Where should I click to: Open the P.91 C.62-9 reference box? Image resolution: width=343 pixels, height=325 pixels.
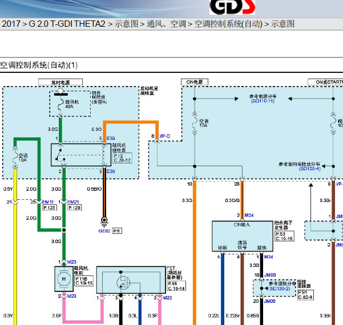pos(305,295)
